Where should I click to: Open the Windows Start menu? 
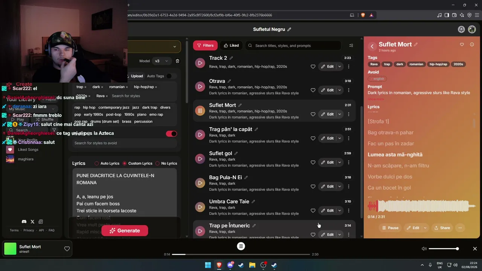pos(208,265)
